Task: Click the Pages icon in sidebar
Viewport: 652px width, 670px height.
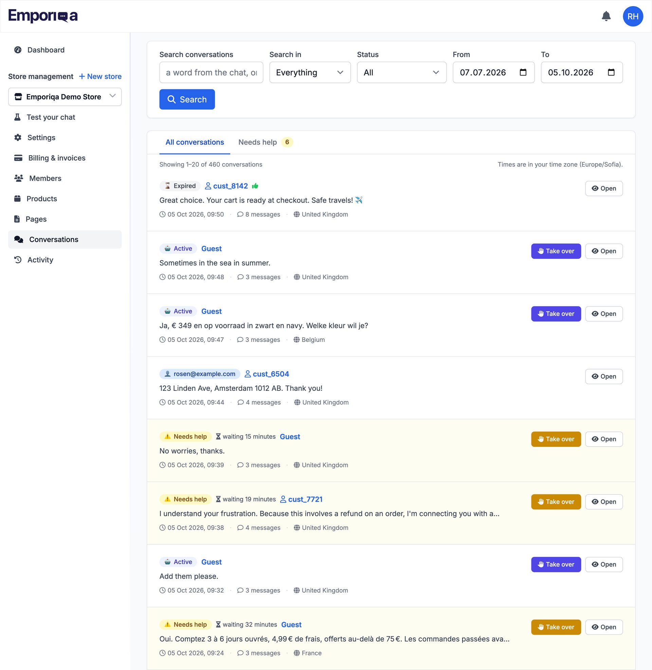Action: coord(17,219)
